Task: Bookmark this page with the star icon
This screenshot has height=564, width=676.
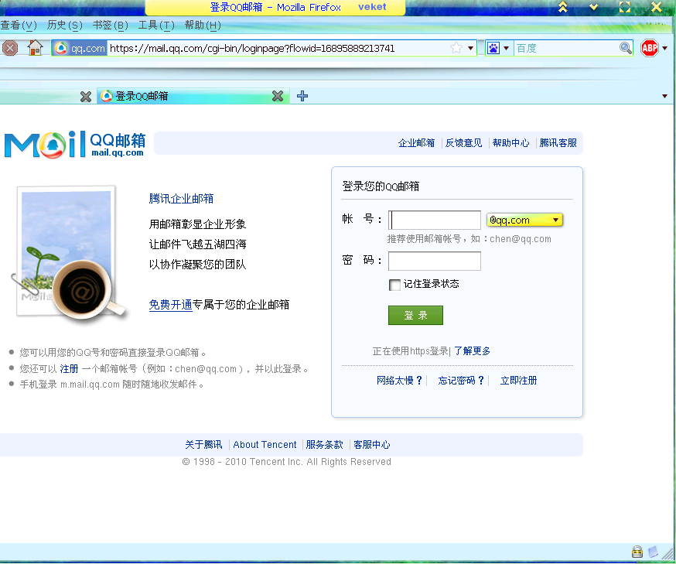Action: (x=456, y=48)
